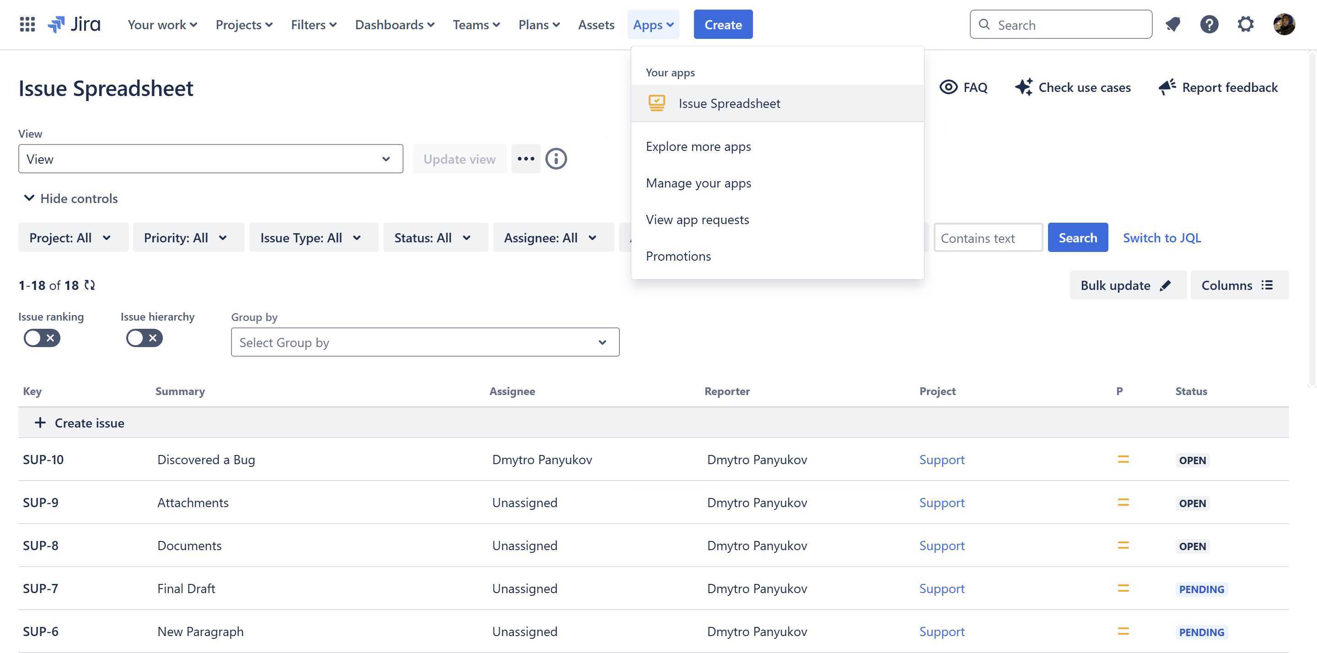1317x653 pixels.
Task: Select Issue Spreadsheet in Apps menu
Action: click(729, 103)
